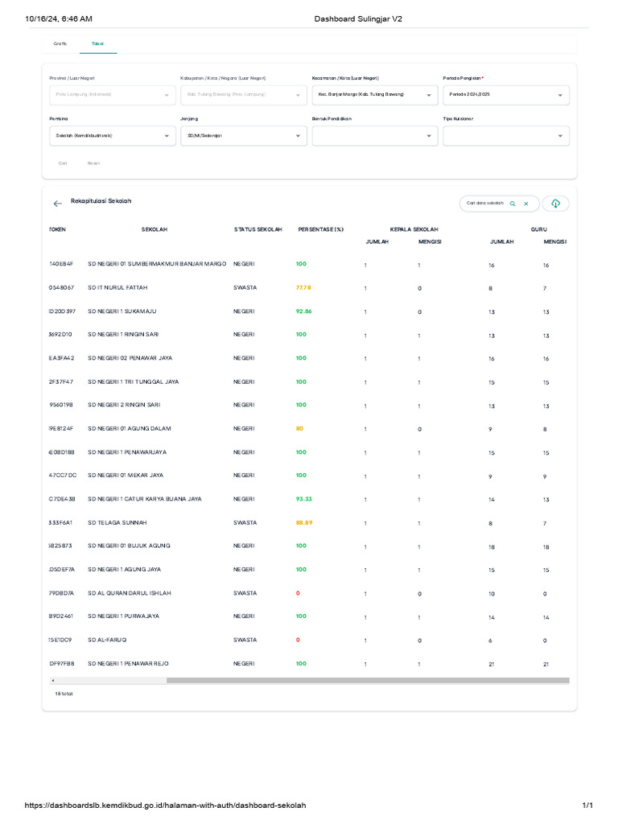Click the cloud download button
This screenshot has width=618, height=824.
point(555,204)
